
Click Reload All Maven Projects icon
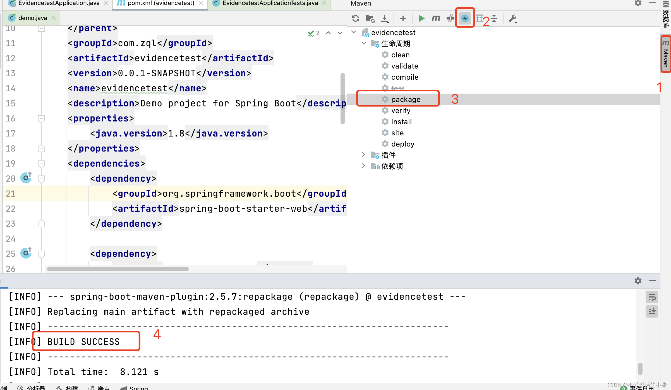point(355,18)
